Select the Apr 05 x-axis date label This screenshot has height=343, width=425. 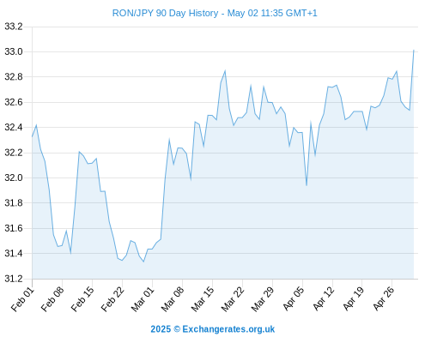(294, 298)
